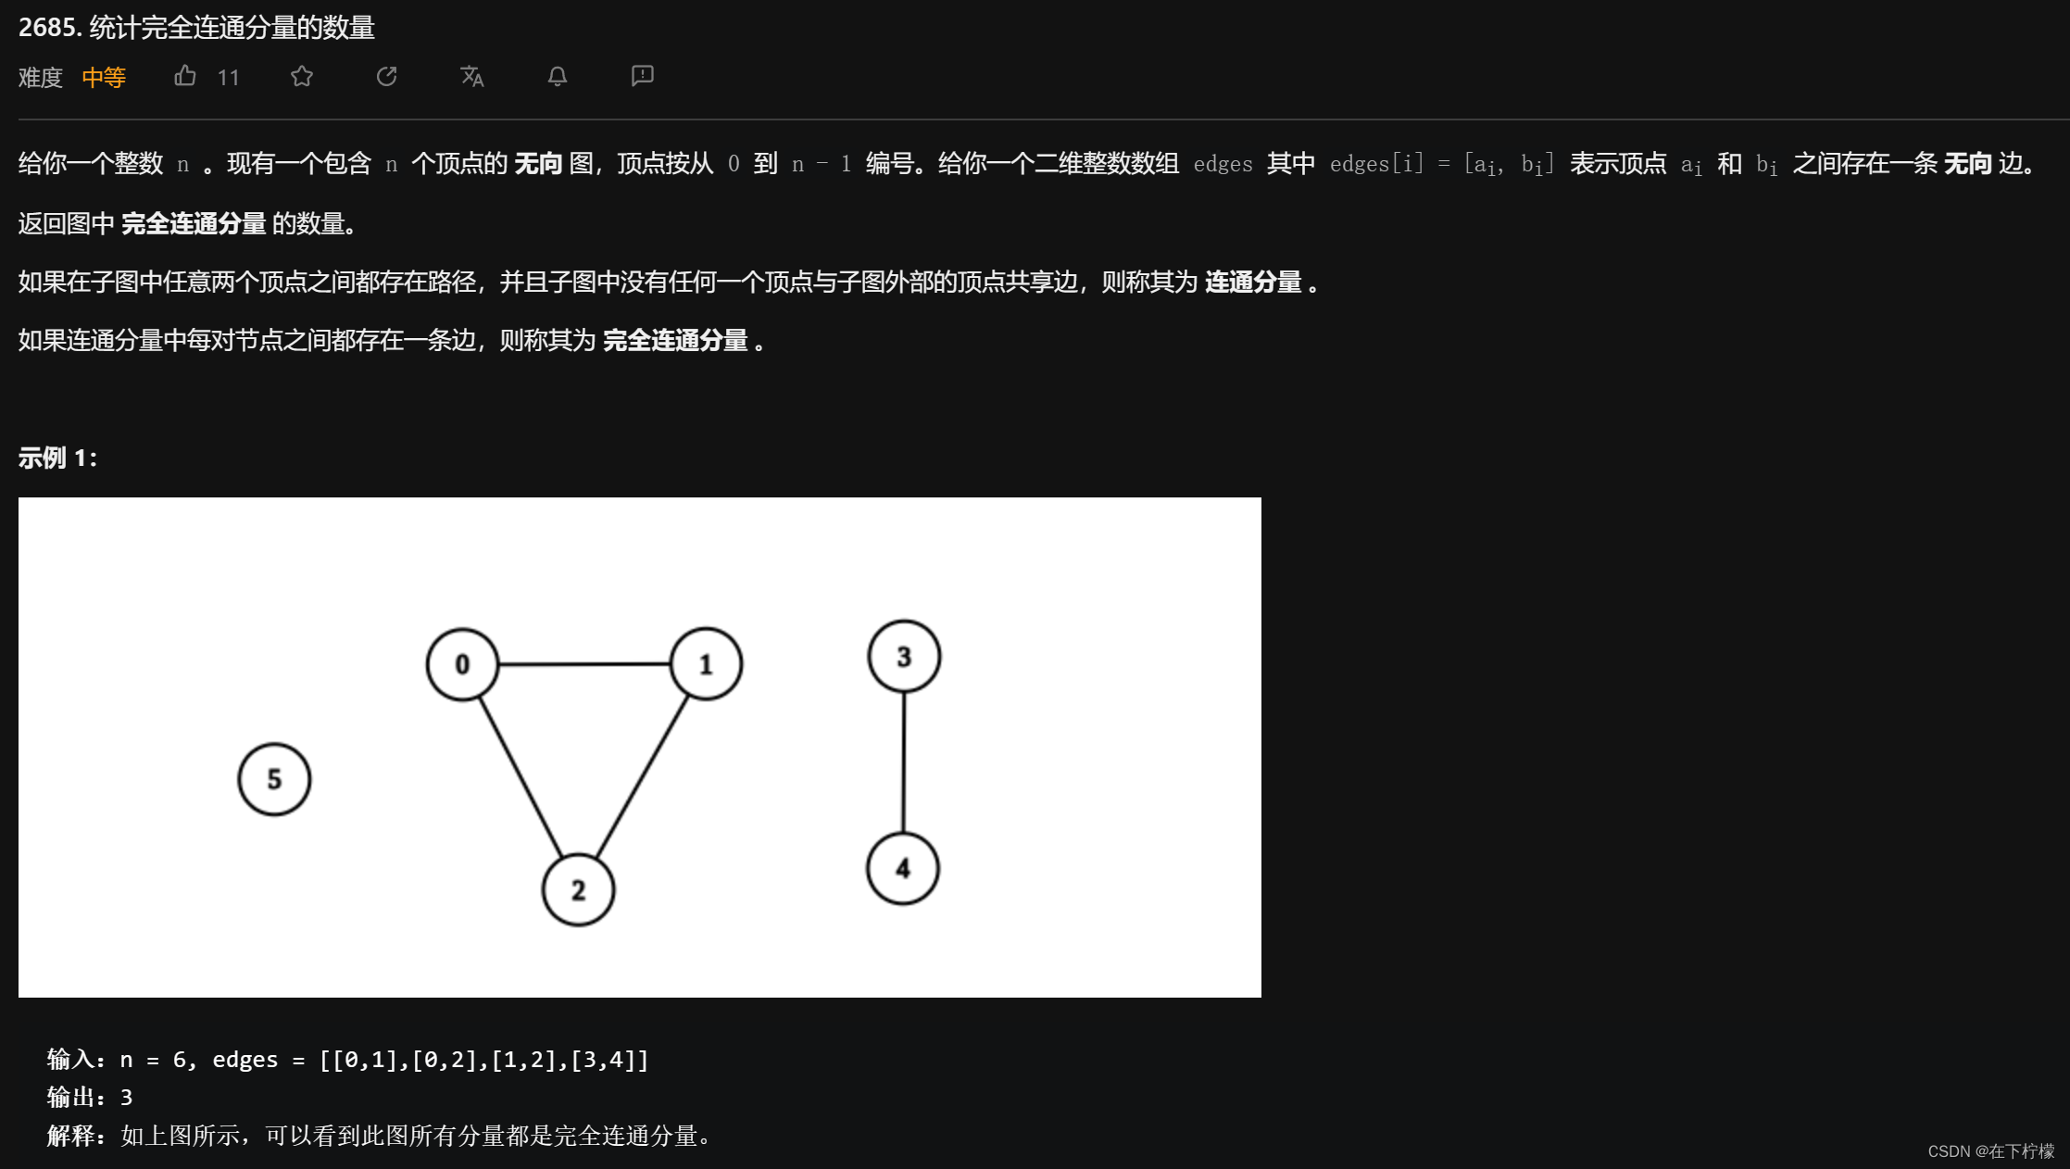Click the inline code edges[i]
This screenshot has height=1169, width=2070.
(1376, 165)
